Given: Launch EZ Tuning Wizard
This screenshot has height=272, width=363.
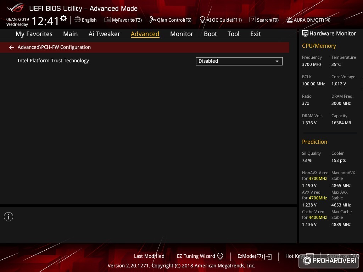Looking at the screenshot, I should tap(200, 256).
